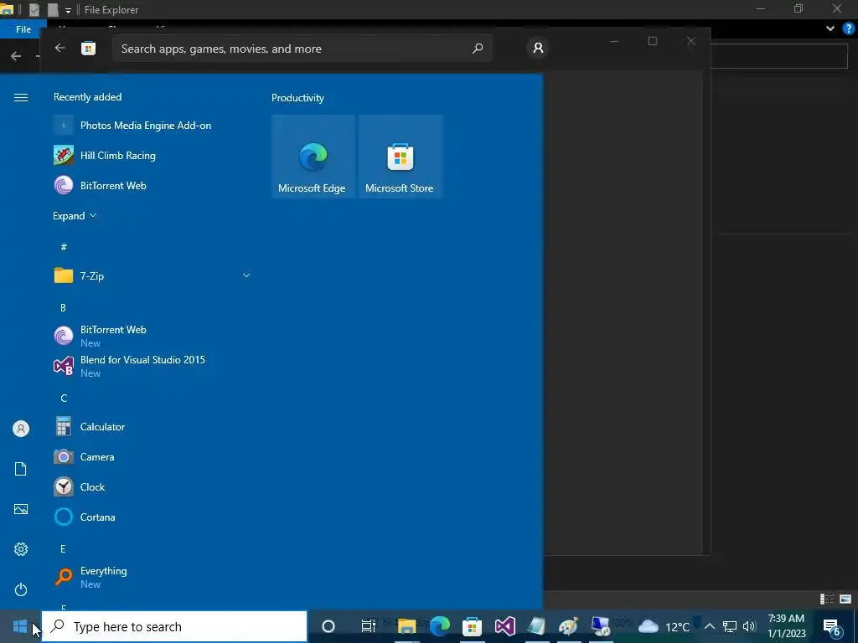The width and height of the screenshot is (858, 643).
Task: Open the 7-Zip folder entry
Action: coord(152,275)
